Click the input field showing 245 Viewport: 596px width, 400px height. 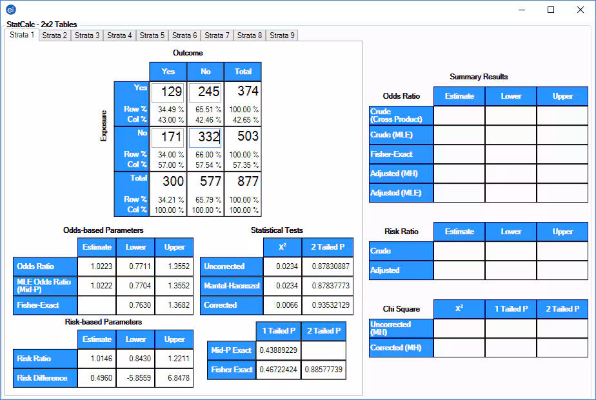pos(205,92)
